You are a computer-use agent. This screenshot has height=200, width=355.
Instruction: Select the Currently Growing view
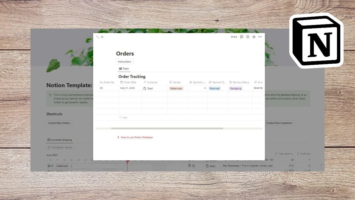[x=59, y=140]
